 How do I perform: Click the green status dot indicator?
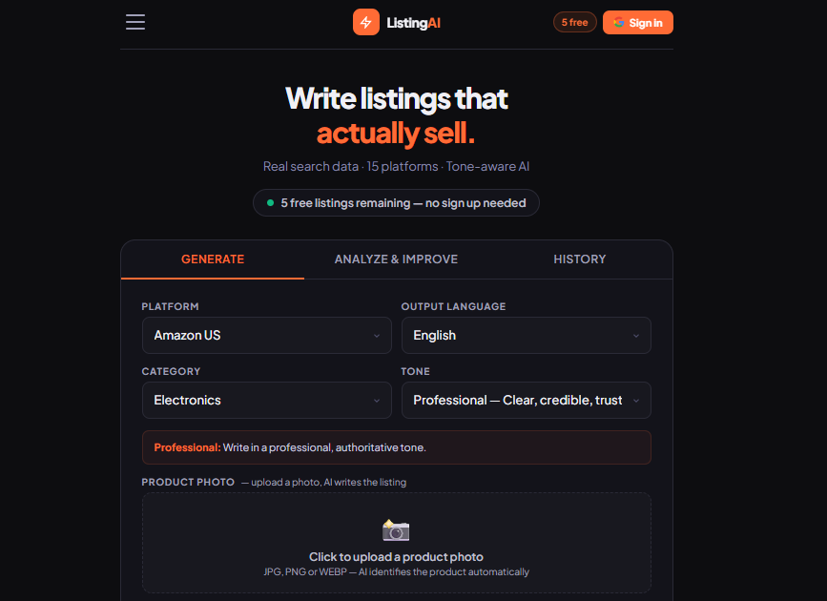[x=268, y=202]
